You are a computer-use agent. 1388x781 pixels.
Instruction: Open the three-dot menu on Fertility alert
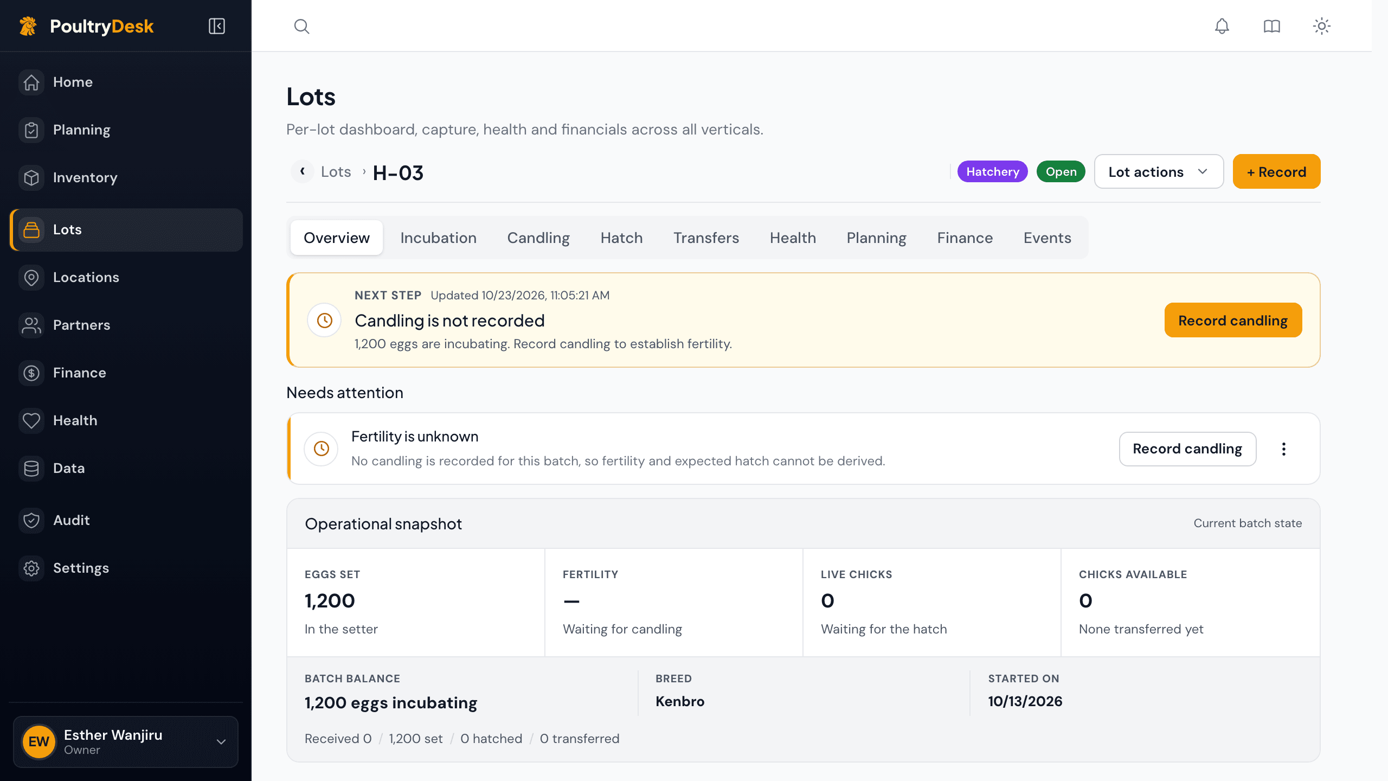pos(1283,449)
